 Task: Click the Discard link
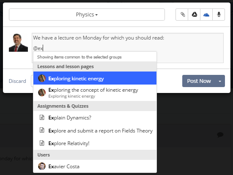pos(17,81)
